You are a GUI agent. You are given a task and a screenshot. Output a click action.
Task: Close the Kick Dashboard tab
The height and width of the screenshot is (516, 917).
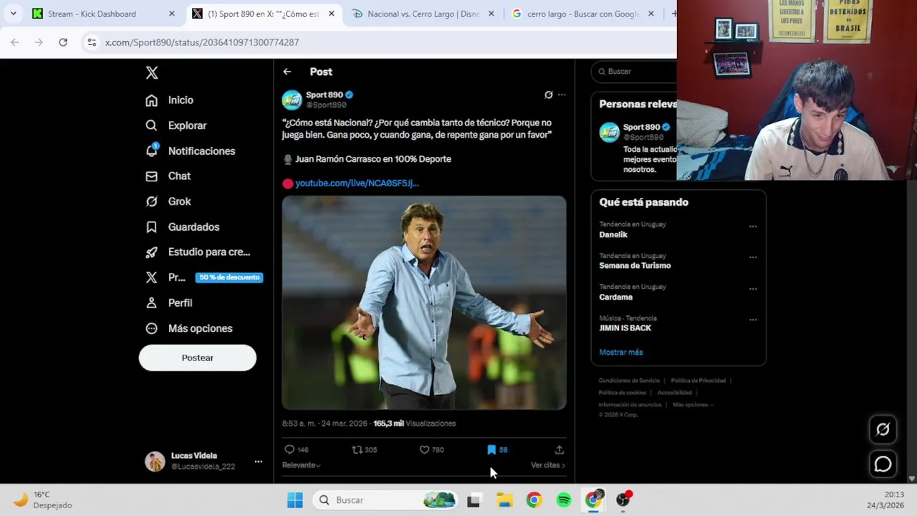point(171,14)
